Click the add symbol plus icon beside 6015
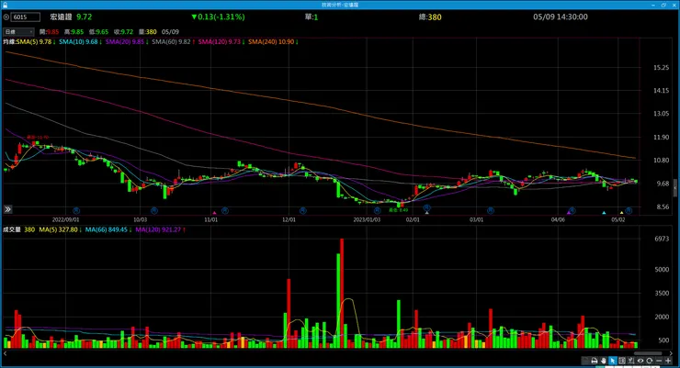680x368 pixels. [x=6, y=17]
